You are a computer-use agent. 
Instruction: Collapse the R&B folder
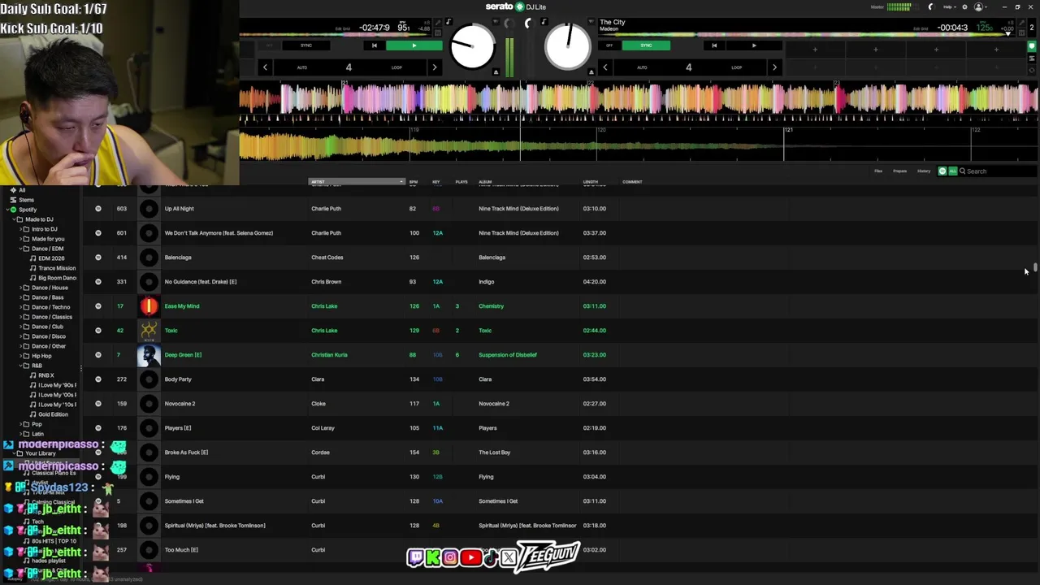(20, 366)
